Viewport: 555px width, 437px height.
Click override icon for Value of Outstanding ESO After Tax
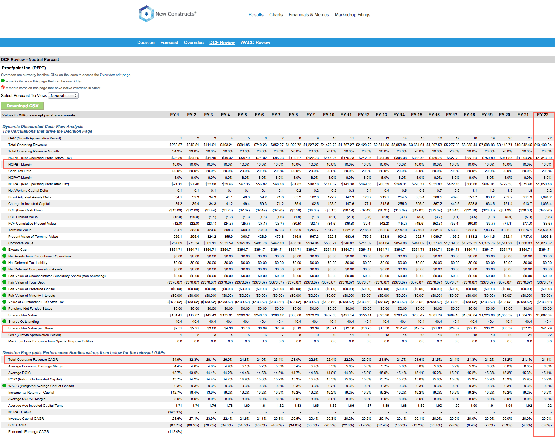point(4,301)
